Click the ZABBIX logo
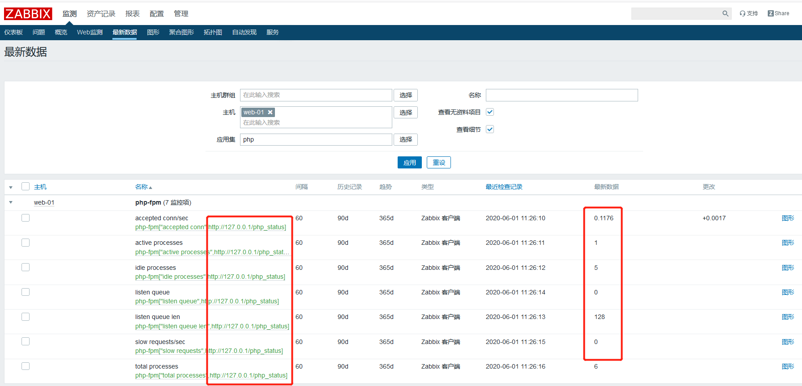Image resolution: width=802 pixels, height=386 pixels. pos(28,14)
